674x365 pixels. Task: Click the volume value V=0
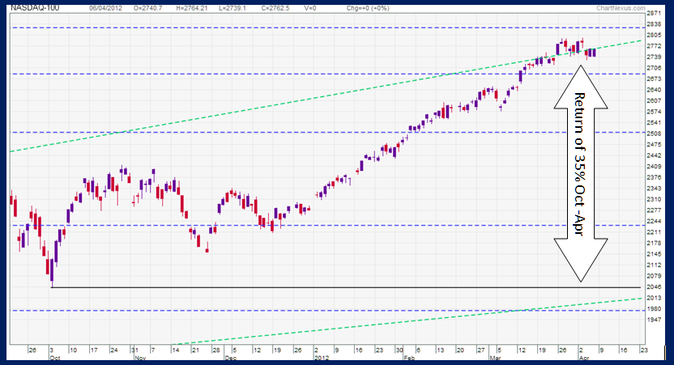[310, 8]
